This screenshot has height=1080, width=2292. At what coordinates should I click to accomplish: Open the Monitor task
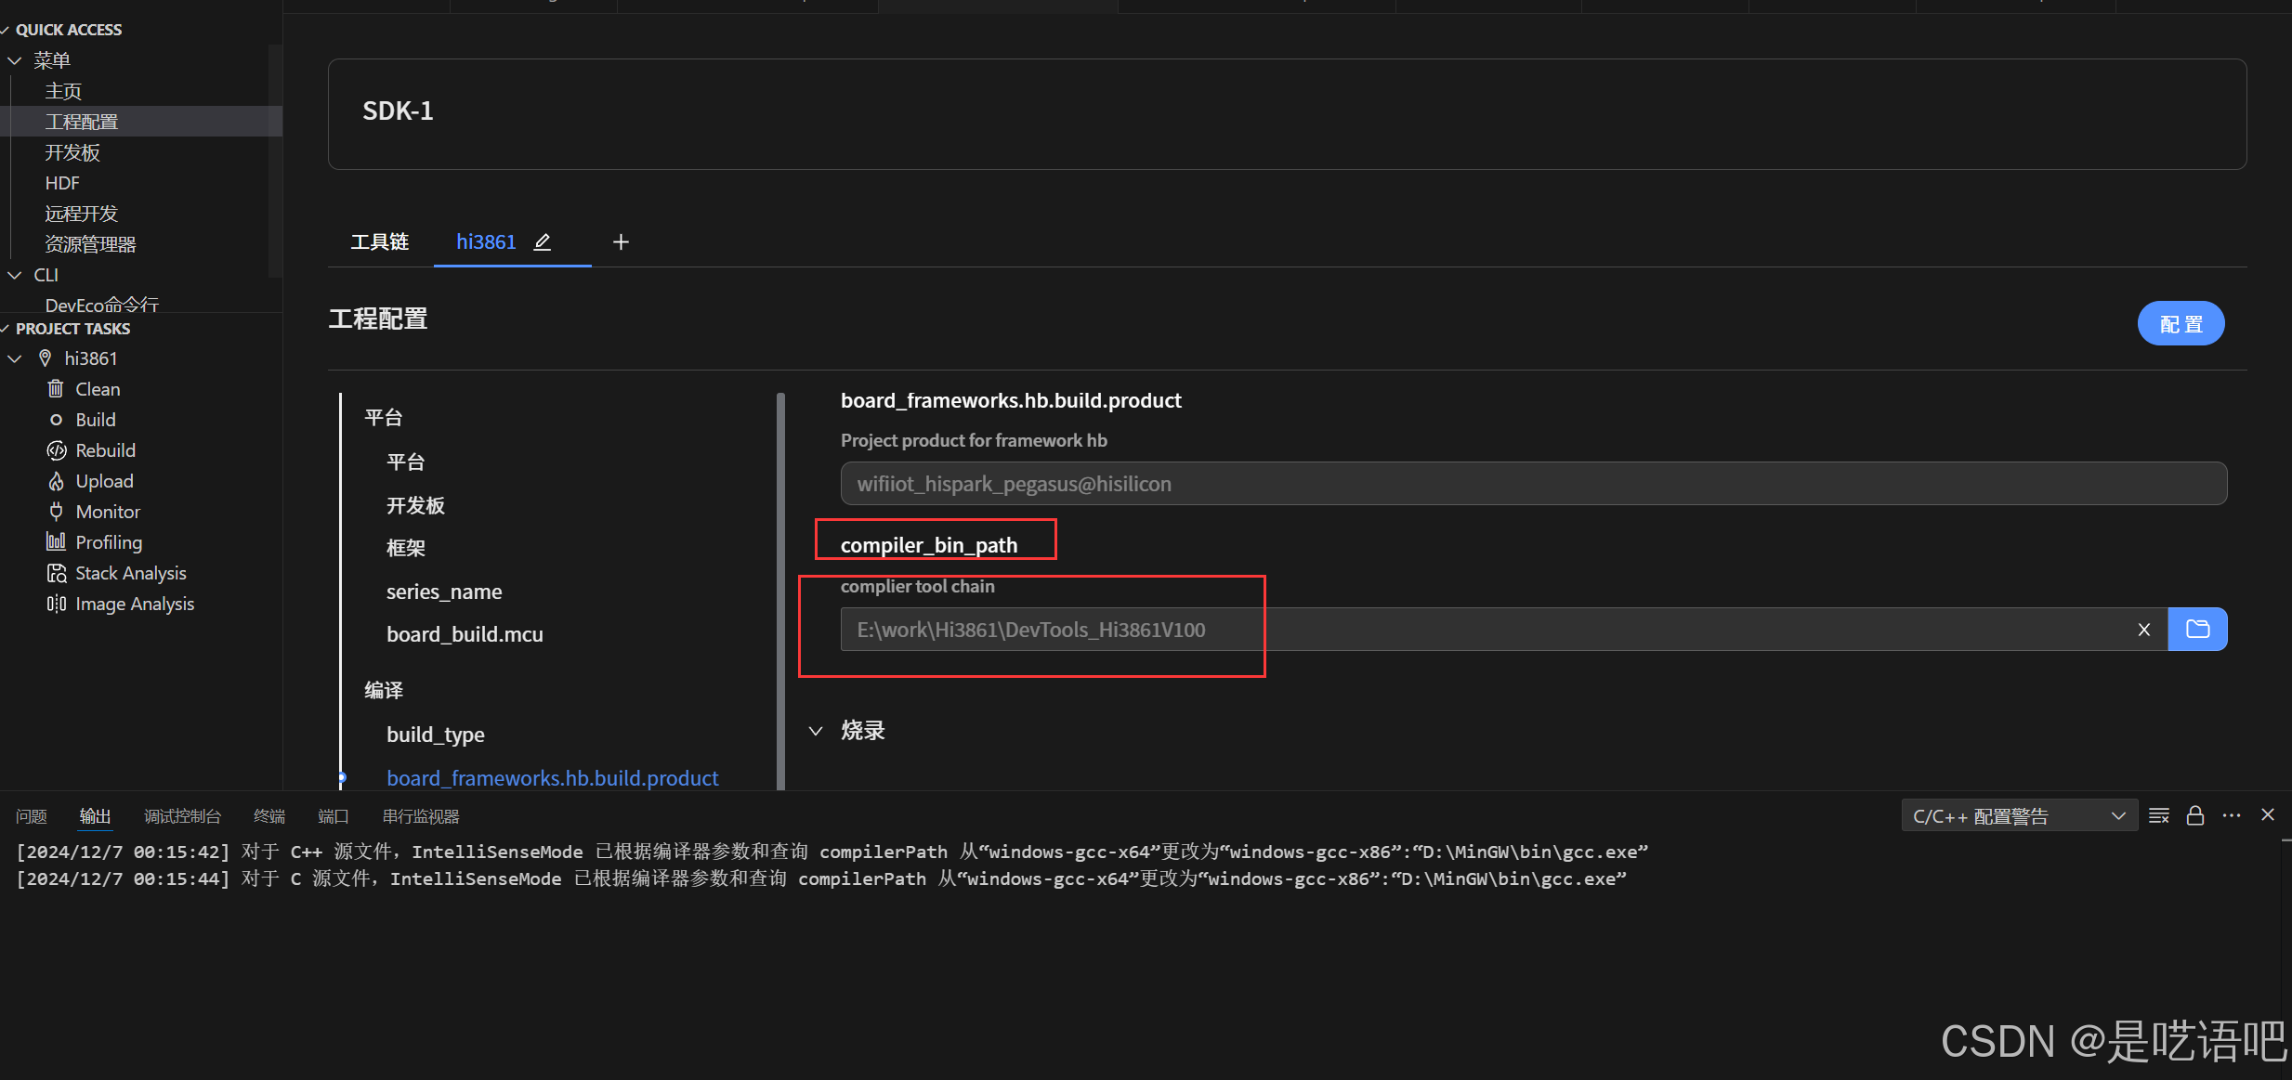click(x=107, y=512)
